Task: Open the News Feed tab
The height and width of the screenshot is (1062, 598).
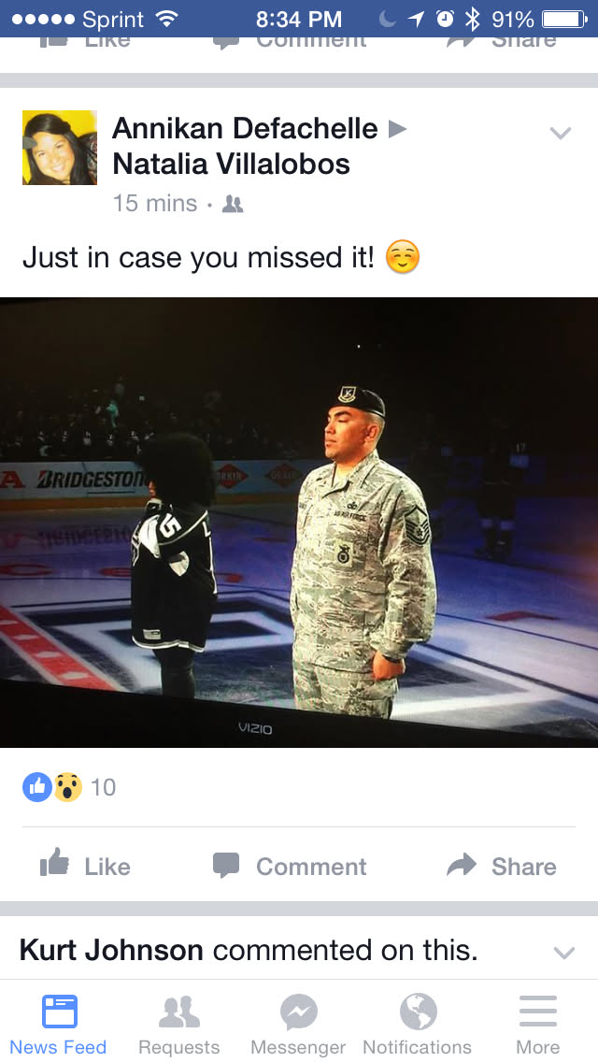Action: click(x=58, y=1024)
